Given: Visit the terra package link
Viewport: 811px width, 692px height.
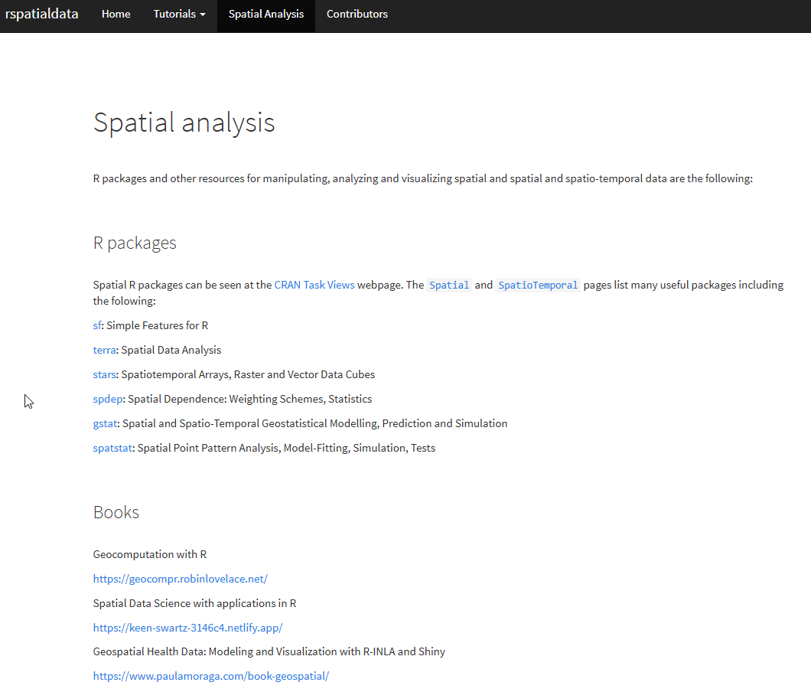Looking at the screenshot, I should click(x=105, y=350).
